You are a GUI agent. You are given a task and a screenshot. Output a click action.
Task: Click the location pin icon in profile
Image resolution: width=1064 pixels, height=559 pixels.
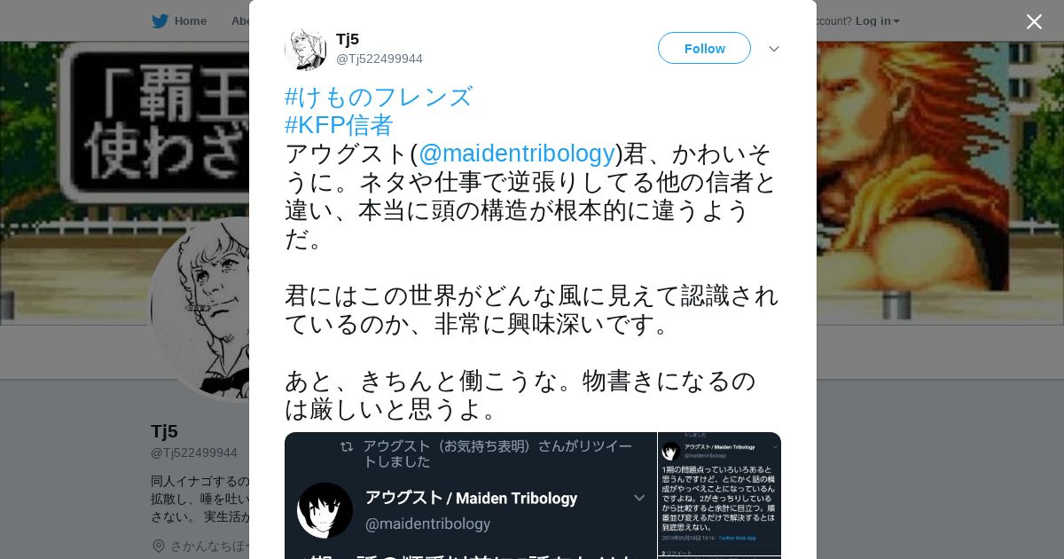159,546
